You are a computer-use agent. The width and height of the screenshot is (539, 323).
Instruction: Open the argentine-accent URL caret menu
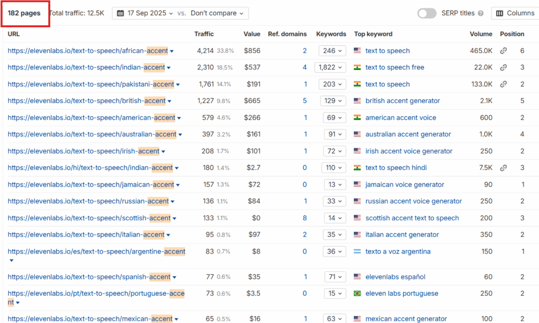pyautogui.click(x=12, y=260)
